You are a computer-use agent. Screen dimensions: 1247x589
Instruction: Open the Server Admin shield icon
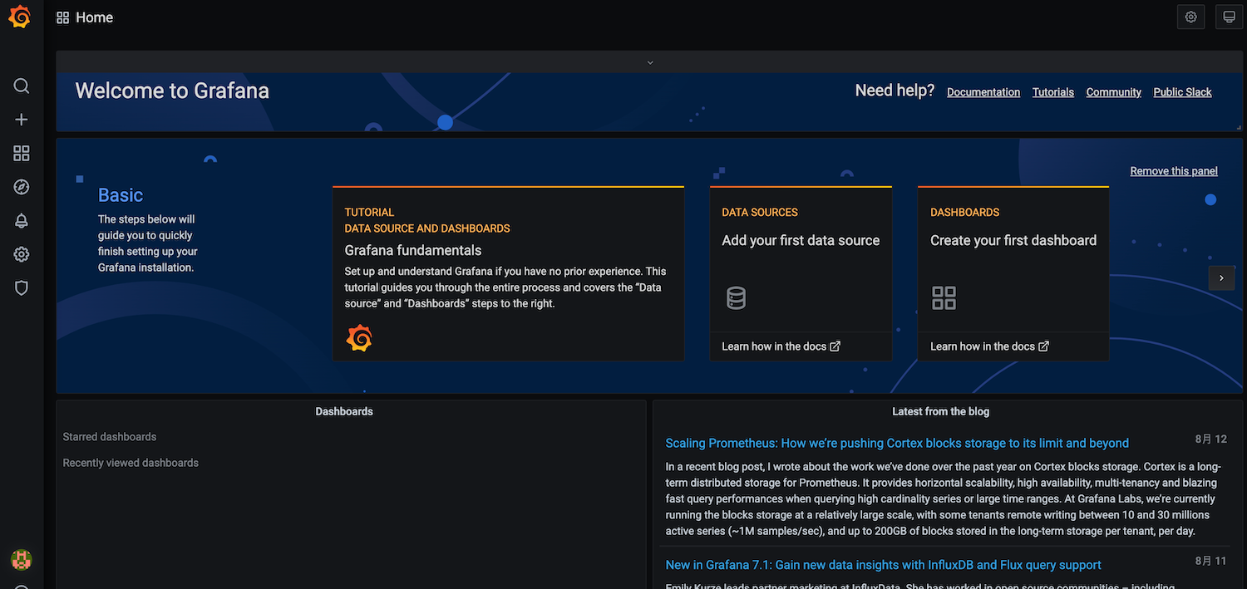pos(22,288)
